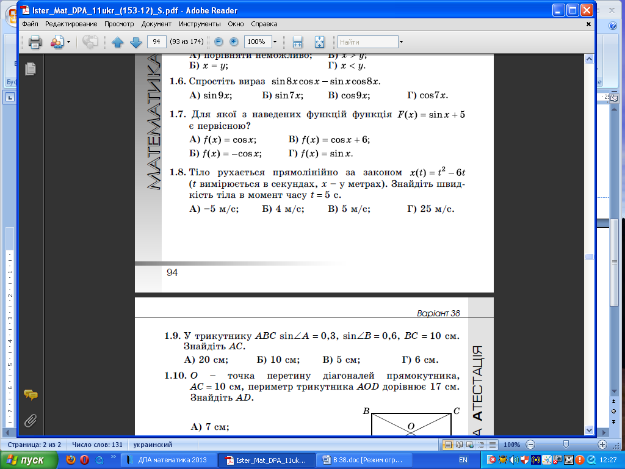Click the fit width scrolling icon
Viewport: 625px width, 469px height.
[297, 42]
